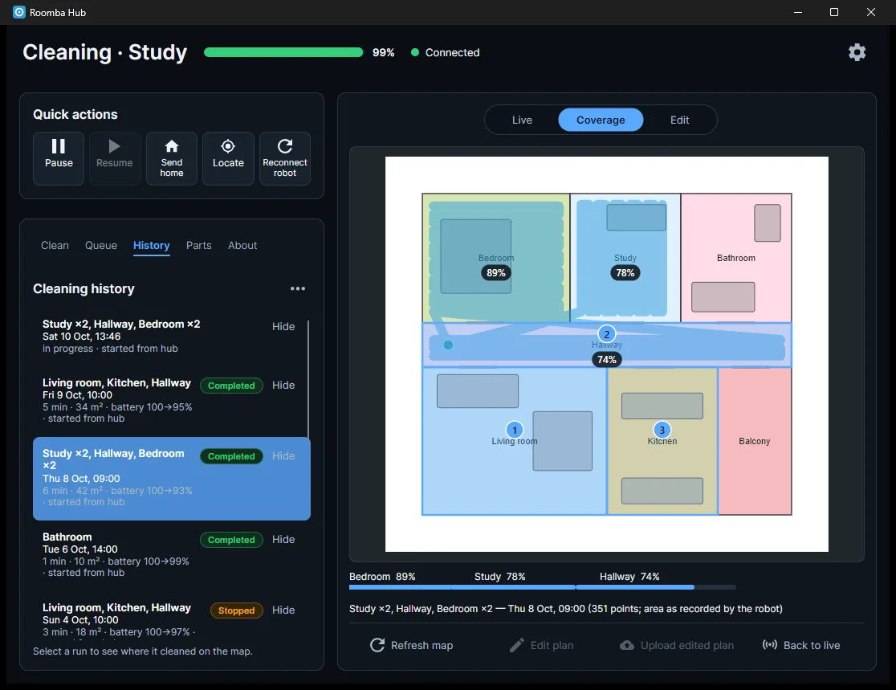Reconnect the robot
896x690 pixels.
[x=285, y=158]
